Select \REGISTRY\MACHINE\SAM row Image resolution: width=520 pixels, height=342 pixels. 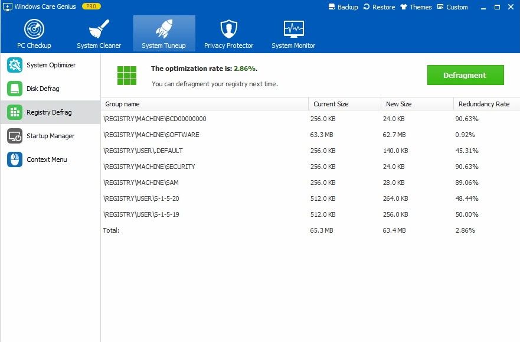310,183
